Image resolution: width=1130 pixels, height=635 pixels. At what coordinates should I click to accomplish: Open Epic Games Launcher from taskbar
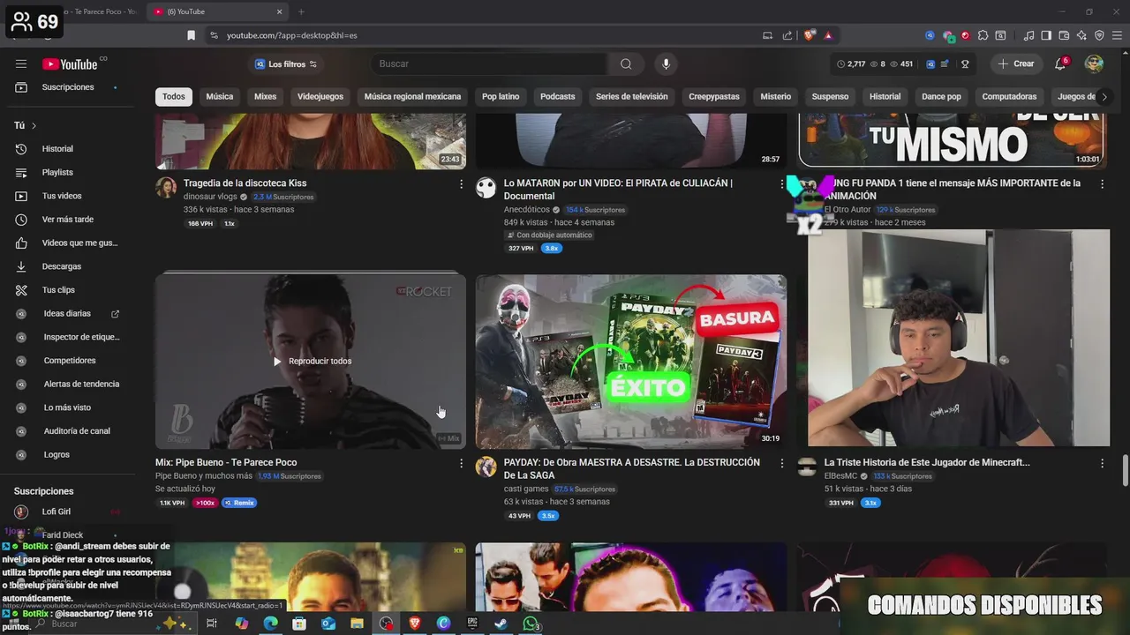click(472, 624)
